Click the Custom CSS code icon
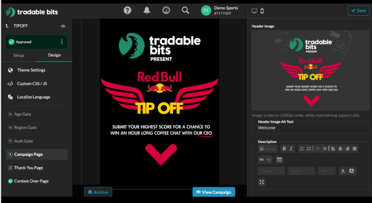372x203 pixels. coord(10,83)
